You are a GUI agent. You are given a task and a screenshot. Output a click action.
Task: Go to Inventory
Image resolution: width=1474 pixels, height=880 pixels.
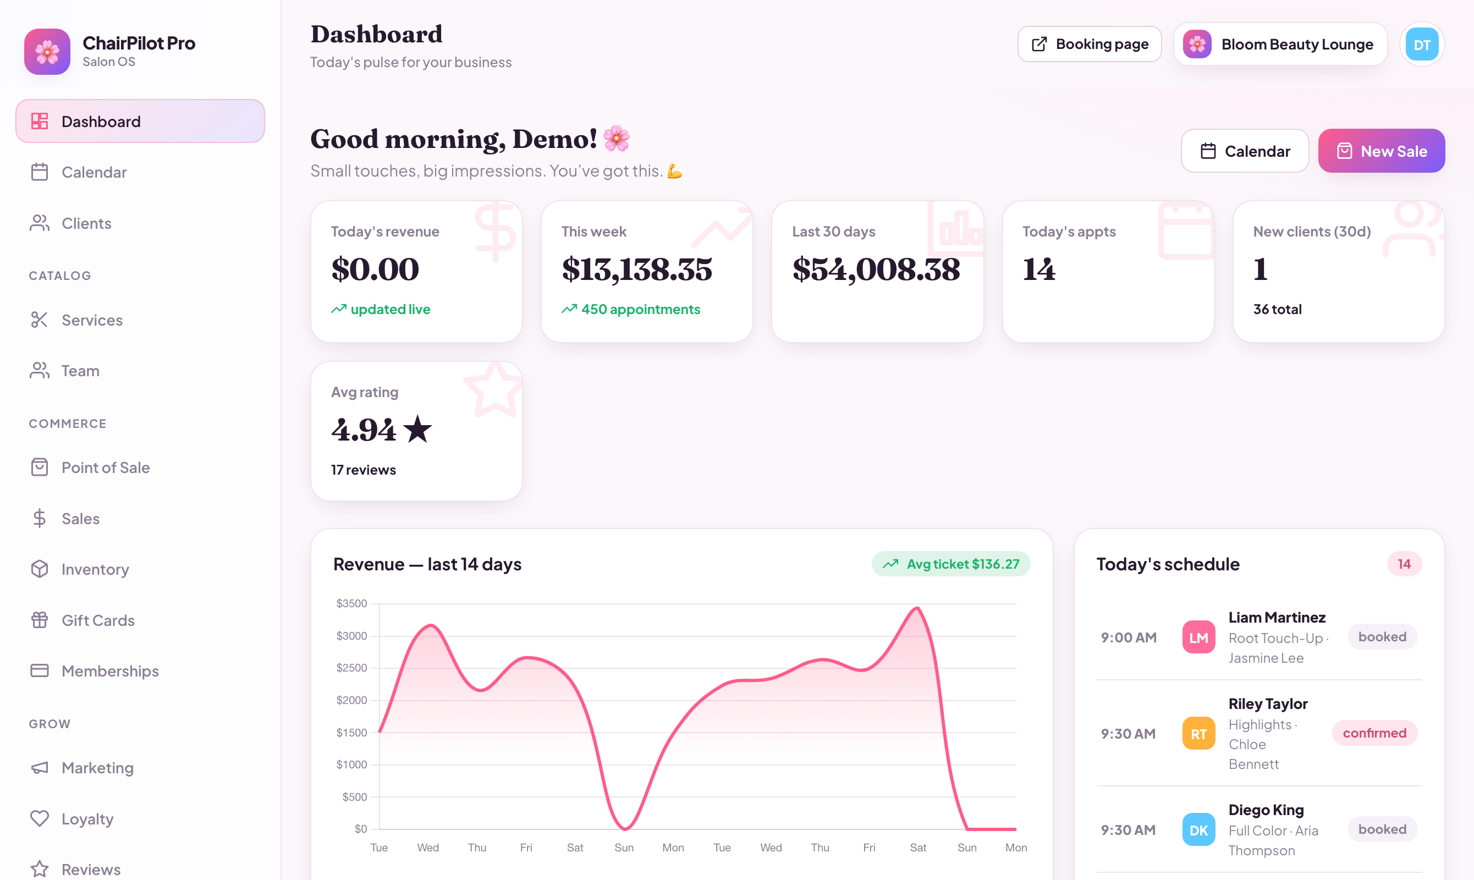[140, 569]
